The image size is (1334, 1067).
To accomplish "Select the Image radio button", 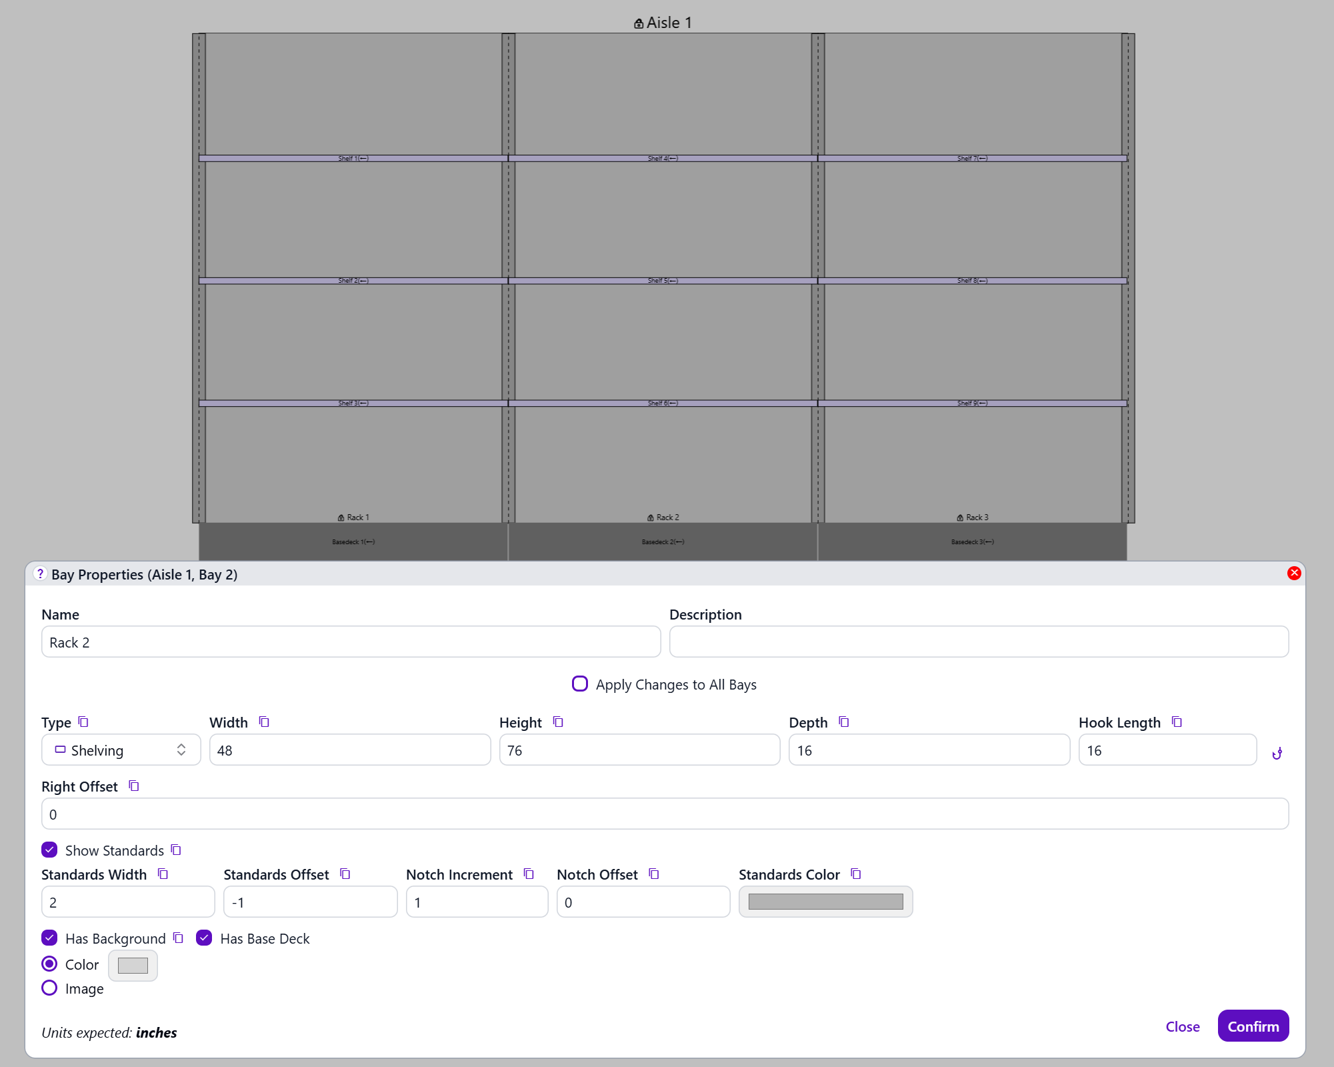I will click(x=49, y=988).
